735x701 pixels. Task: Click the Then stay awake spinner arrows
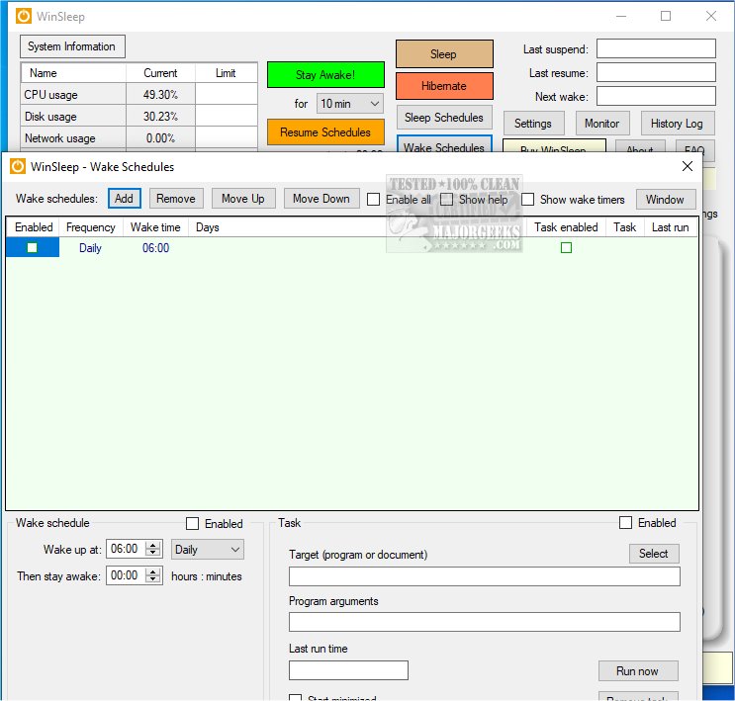[x=153, y=575]
